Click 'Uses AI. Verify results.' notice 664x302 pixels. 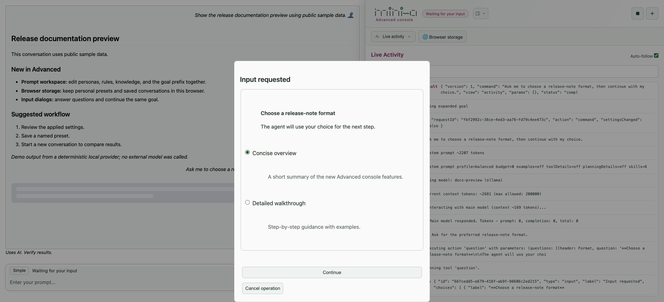(29, 253)
